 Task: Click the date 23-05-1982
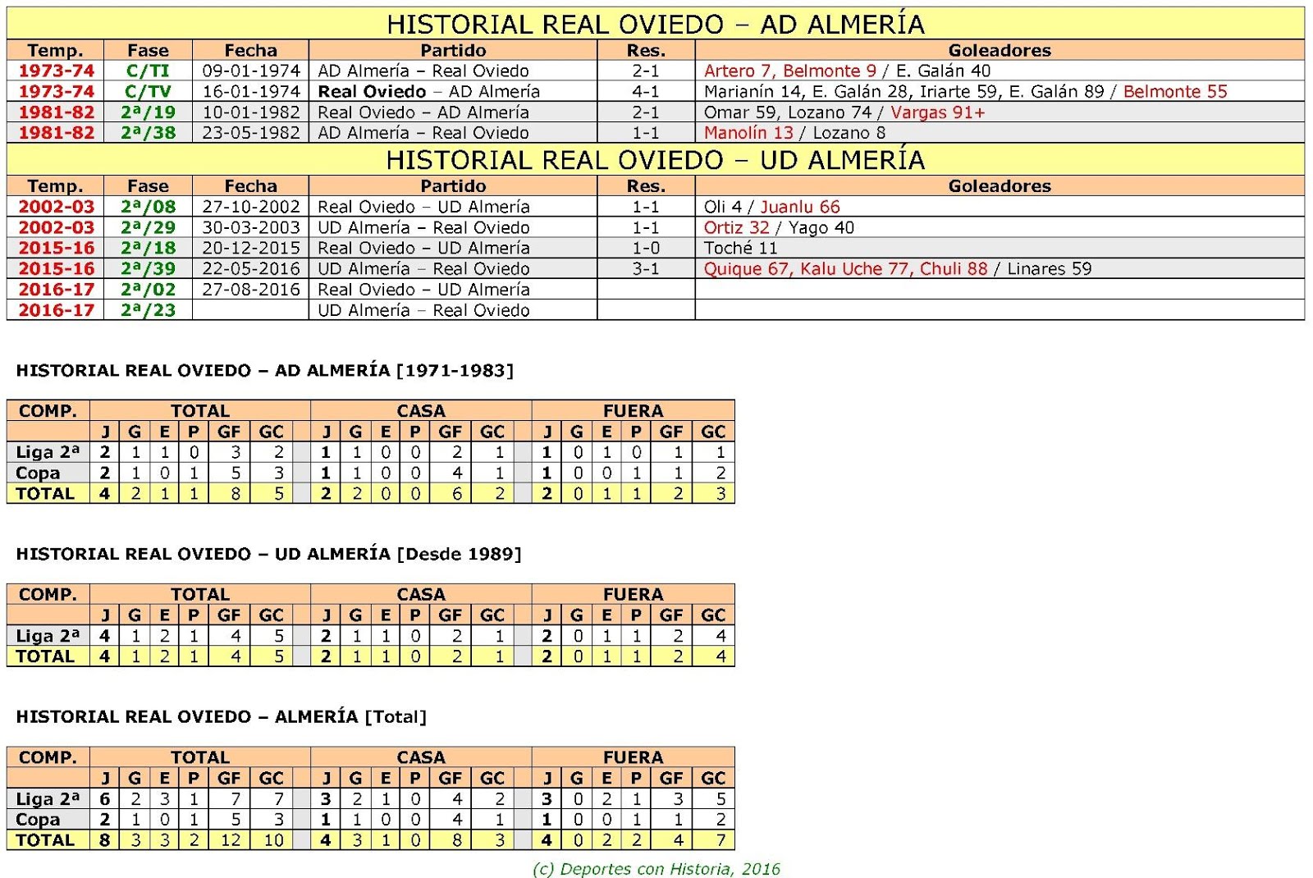click(x=251, y=132)
